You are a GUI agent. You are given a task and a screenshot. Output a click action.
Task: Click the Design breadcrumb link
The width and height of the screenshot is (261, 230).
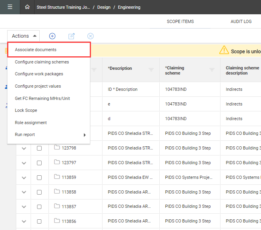[x=104, y=7]
